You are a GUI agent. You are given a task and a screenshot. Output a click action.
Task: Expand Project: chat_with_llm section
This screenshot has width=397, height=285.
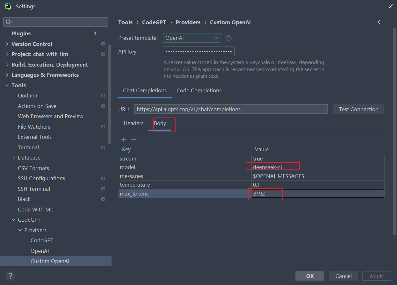[7, 54]
